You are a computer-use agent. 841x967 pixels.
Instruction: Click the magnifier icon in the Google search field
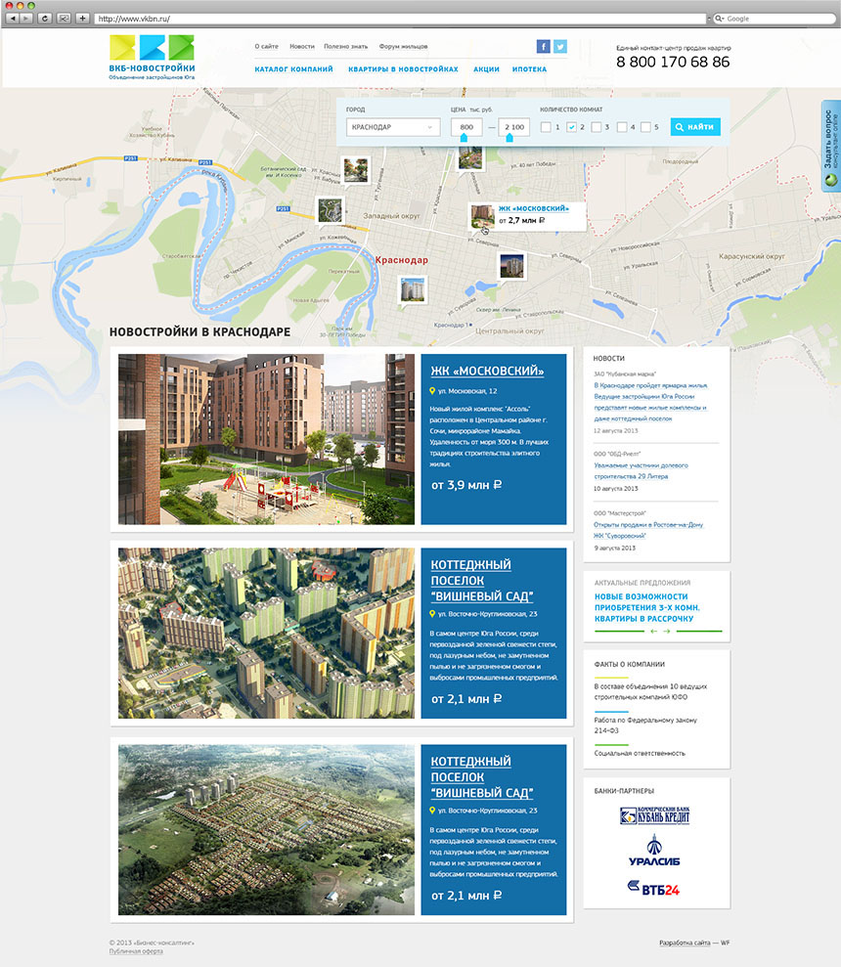click(720, 19)
